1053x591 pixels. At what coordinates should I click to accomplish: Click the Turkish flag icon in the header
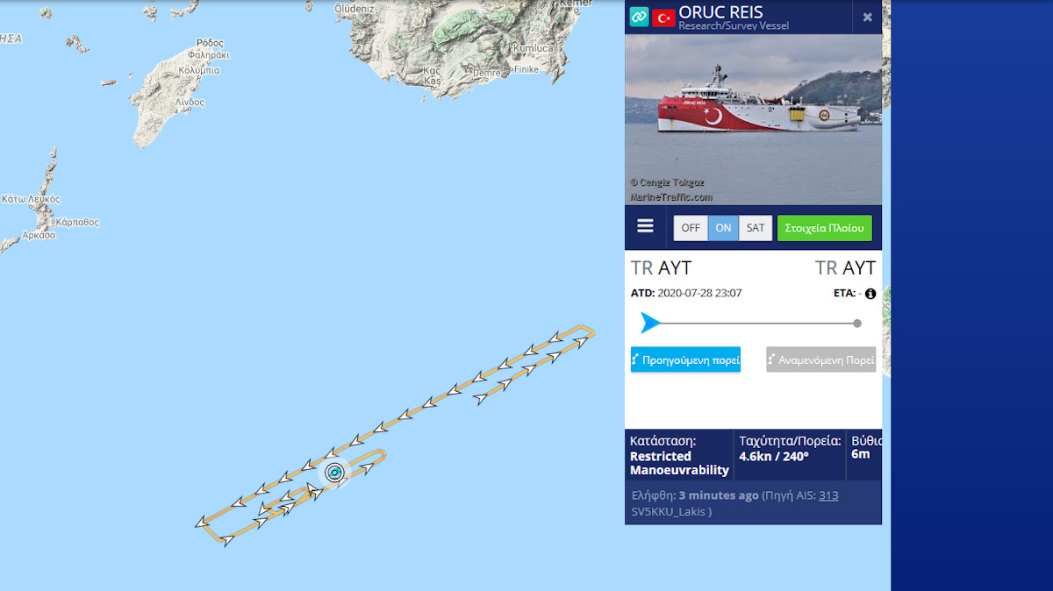point(663,17)
